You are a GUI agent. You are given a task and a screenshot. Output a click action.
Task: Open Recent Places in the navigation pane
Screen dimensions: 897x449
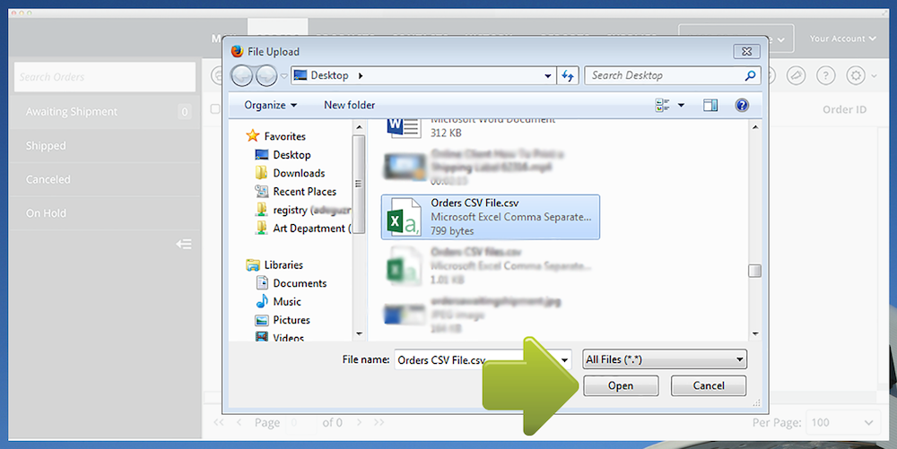pos(295,192)
